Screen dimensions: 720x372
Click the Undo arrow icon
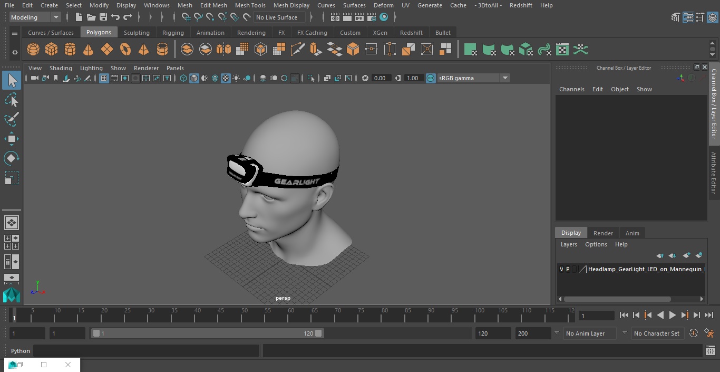[115, 17]
